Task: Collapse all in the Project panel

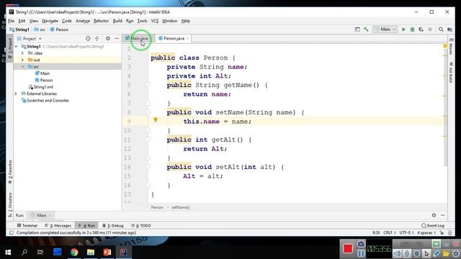Action: tap(97, 38)
